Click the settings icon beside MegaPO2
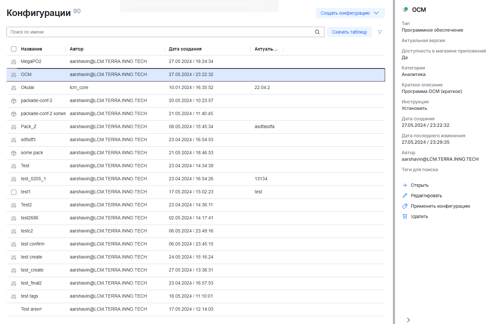492x324 pixels. (x=14, y=62)
